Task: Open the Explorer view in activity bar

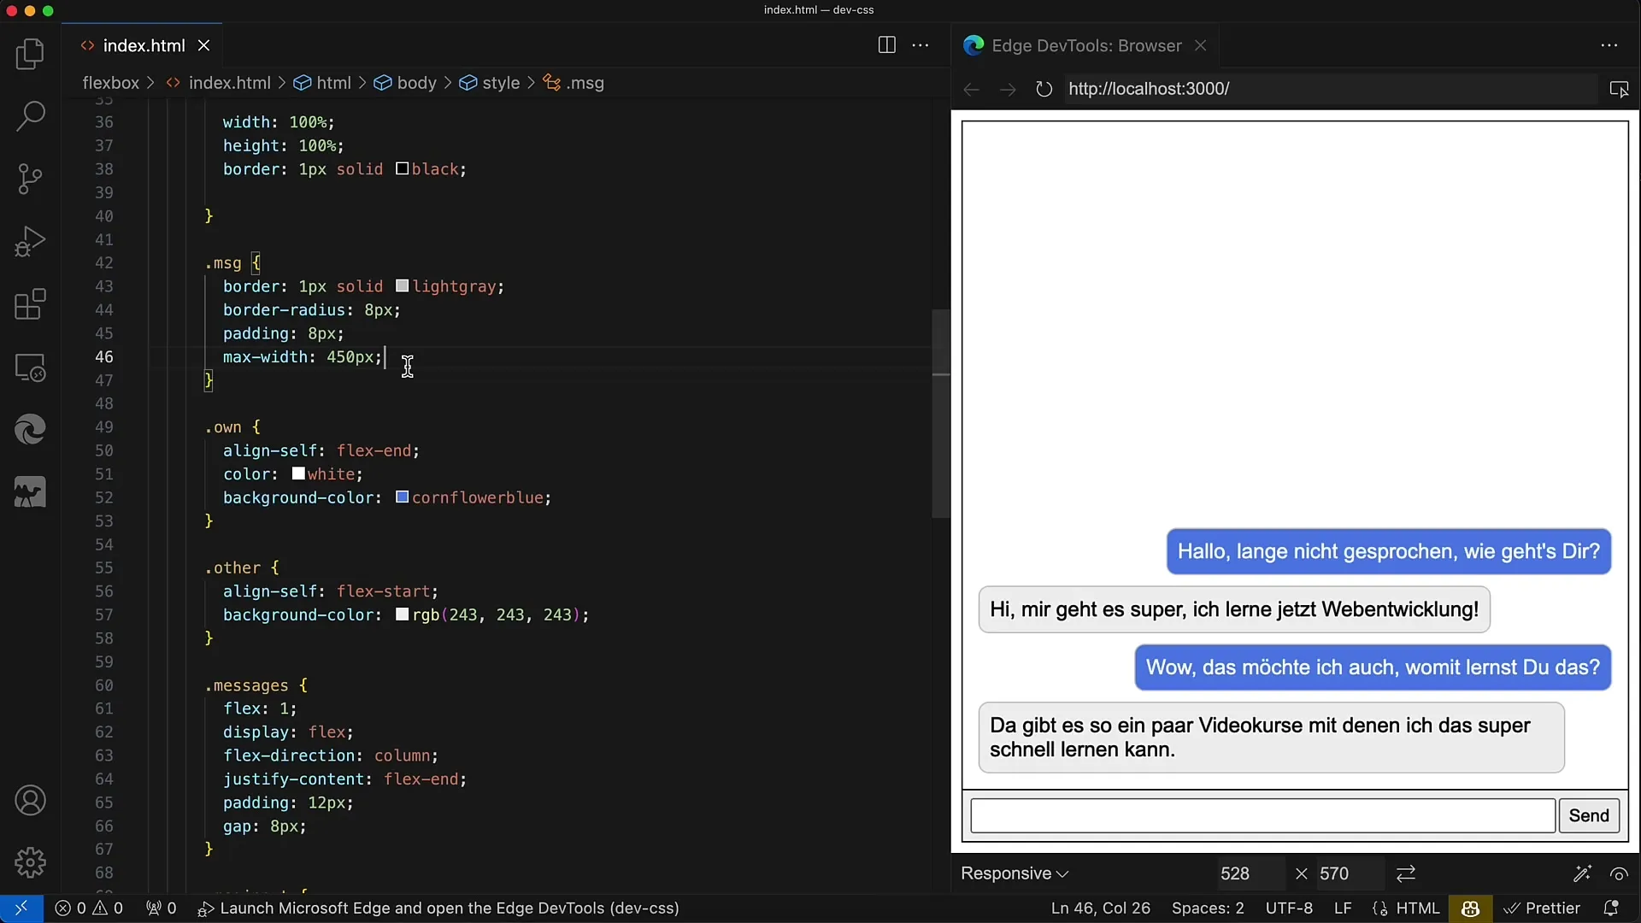Action: click(30, 55)
